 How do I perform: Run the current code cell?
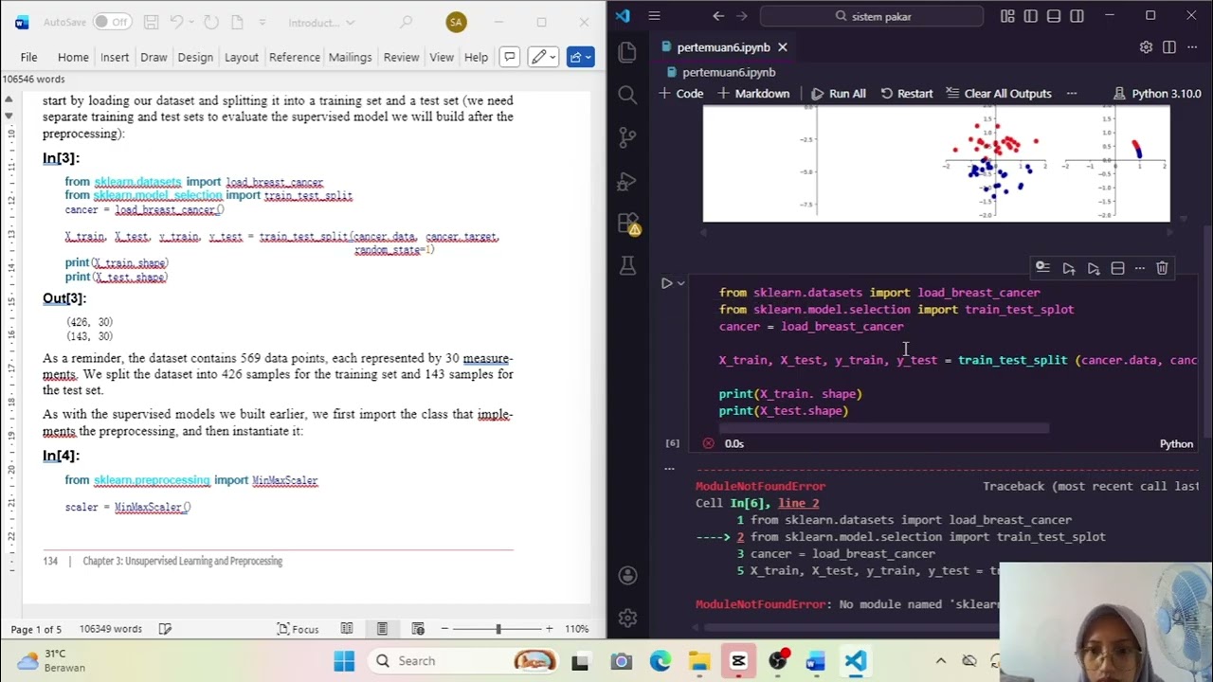pyautogui.click(x=666, y=283)
